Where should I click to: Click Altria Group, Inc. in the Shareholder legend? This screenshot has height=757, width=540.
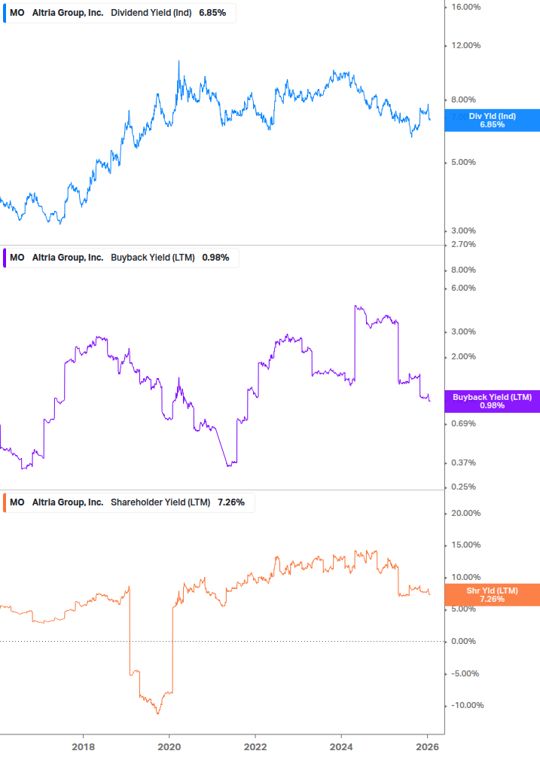point(68,502)
